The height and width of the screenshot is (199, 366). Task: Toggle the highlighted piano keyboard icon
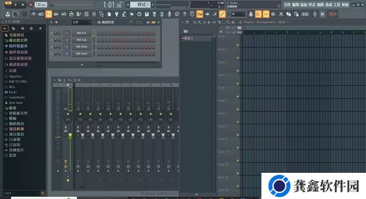click(x=200, y=14)
